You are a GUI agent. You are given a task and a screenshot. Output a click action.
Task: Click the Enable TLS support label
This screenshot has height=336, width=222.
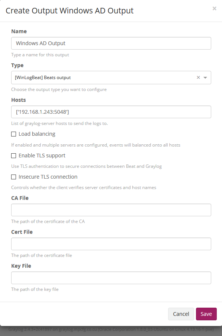(42, 156)
